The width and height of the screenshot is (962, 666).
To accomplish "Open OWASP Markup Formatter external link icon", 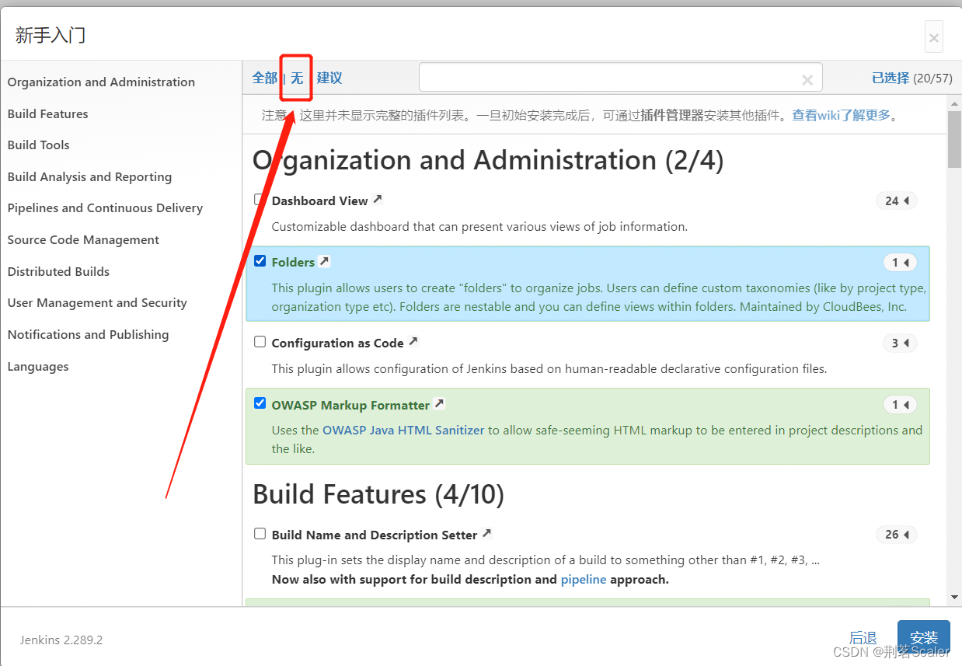I will (x=439, y=404).
